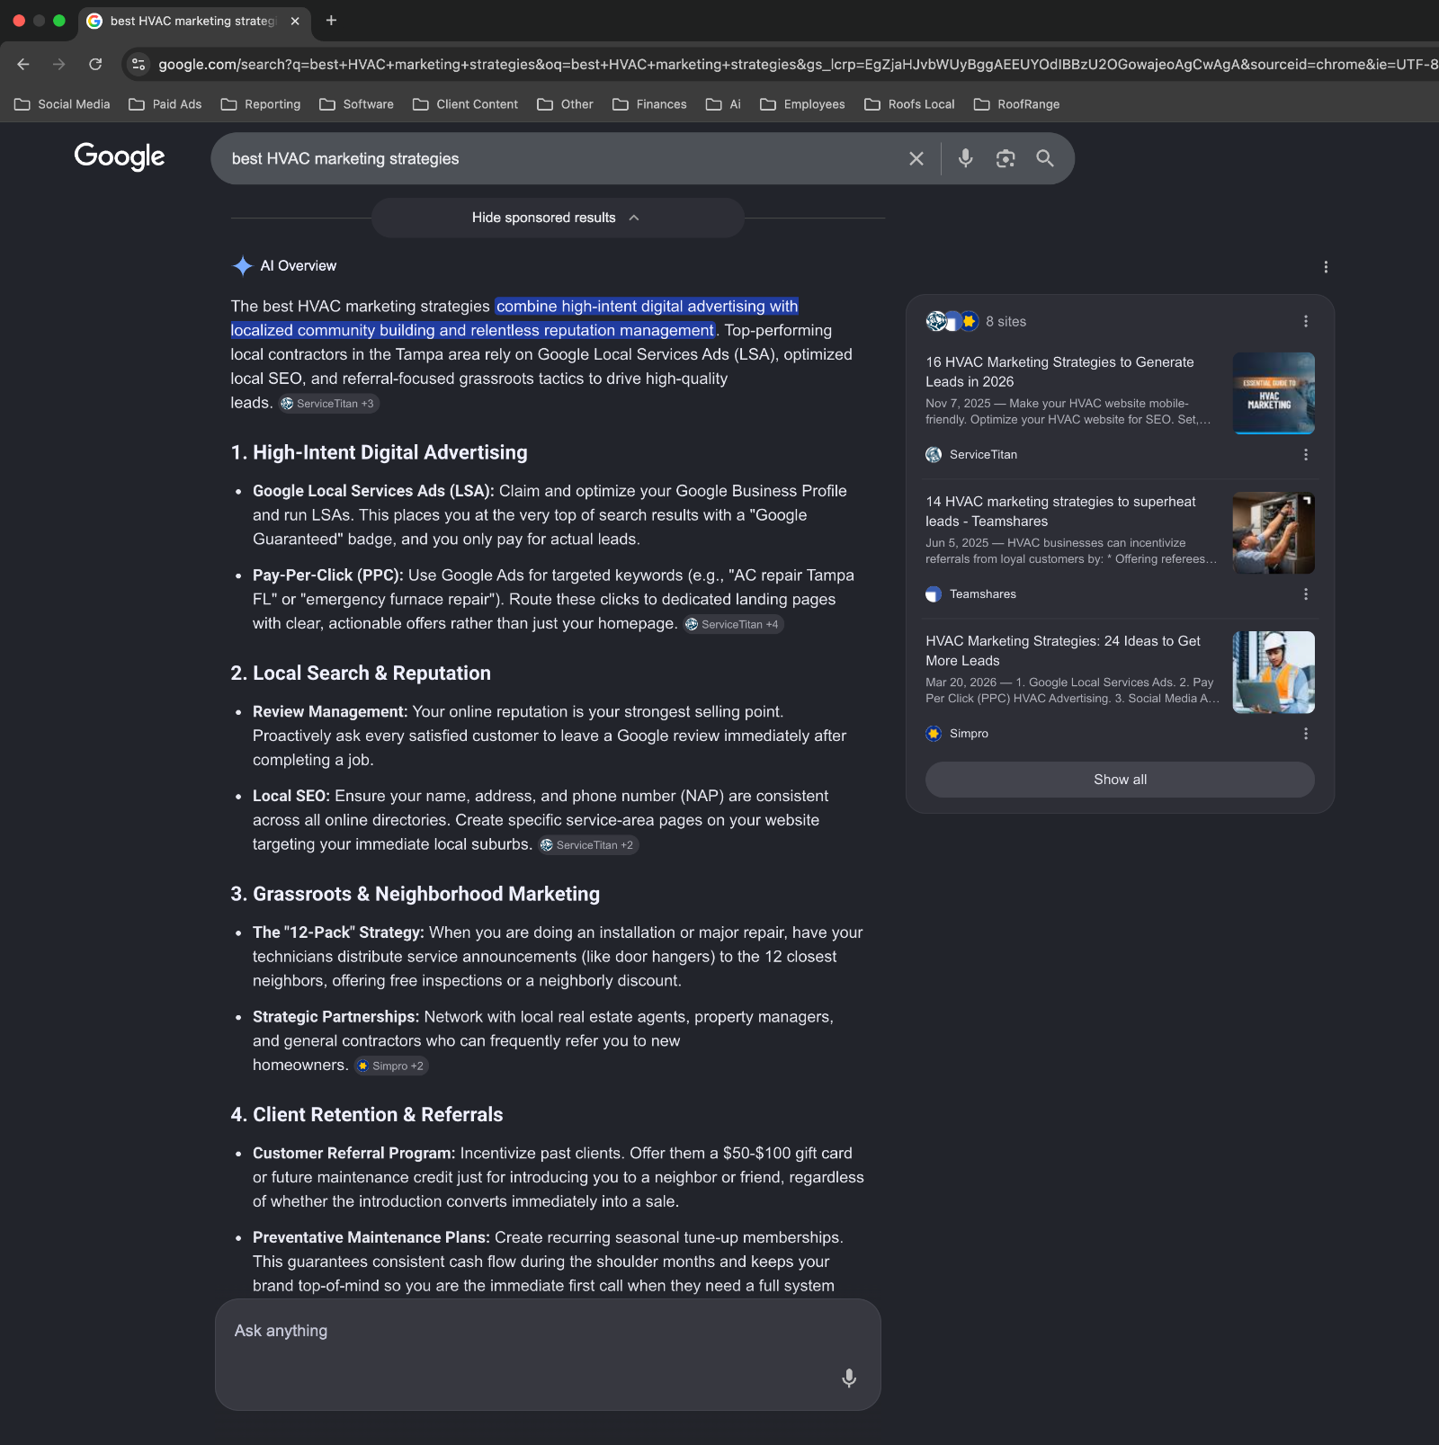Click Strategic Partnerships bold text
The width and height of the screenshot is (1439, 1445).
pyautogui.click(x=335, y=1017)
